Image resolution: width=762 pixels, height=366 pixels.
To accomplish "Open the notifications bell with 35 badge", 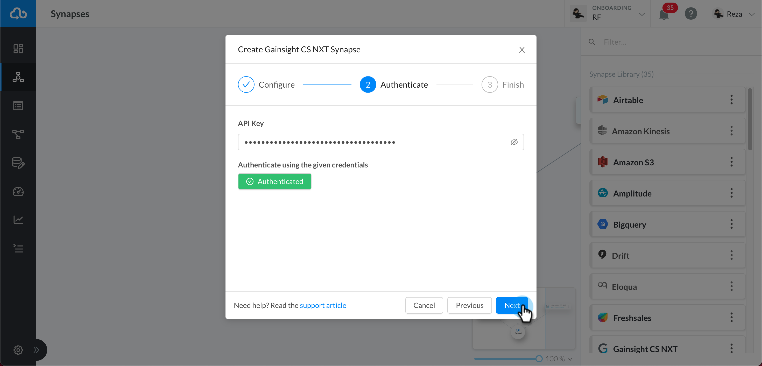I will pos(664,14).
